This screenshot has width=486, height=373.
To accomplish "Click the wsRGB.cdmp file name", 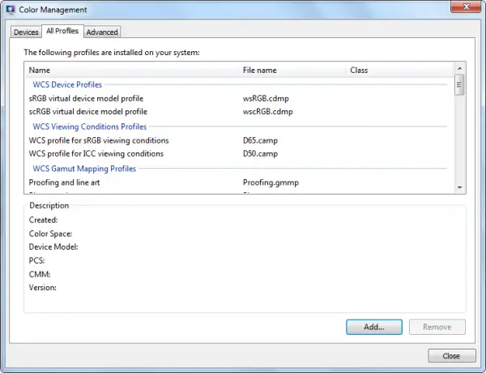I will click(266, 98).
